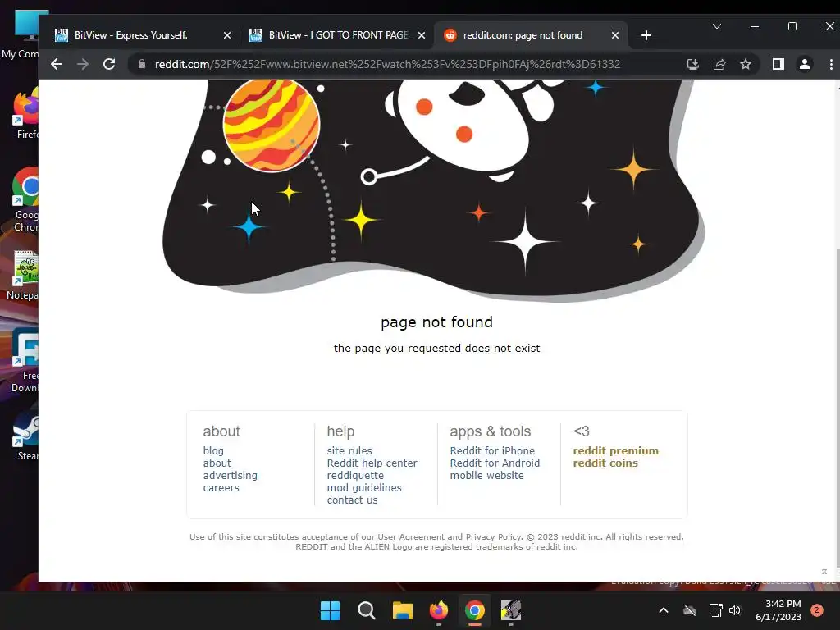
Task: Expand the tab search dropdown arrow
Action: point(716,26)
